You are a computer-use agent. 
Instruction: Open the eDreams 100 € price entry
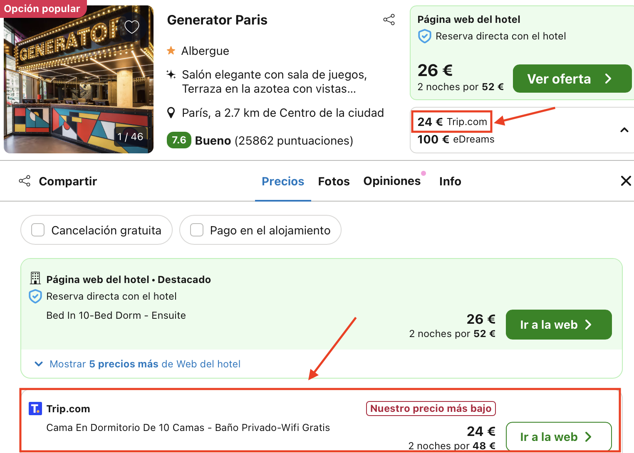pos(456,139)
